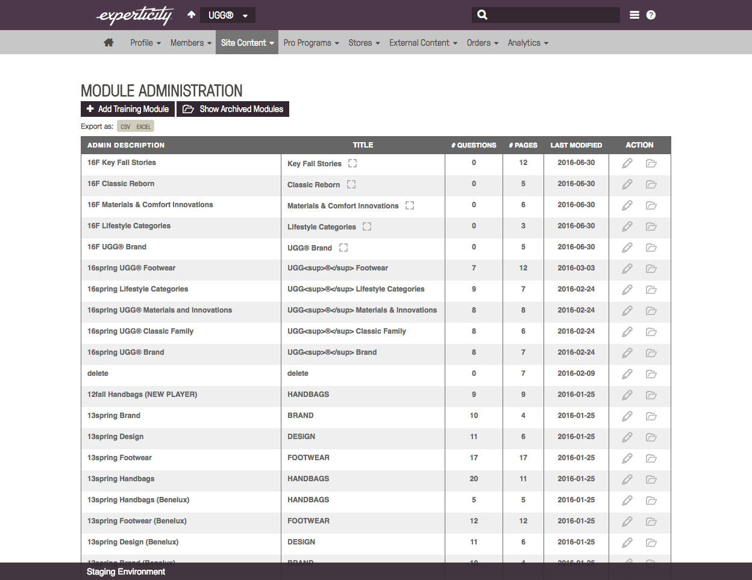Select 'UGG<sup>®</sup> Footwear' title cell

coord(337,268)
